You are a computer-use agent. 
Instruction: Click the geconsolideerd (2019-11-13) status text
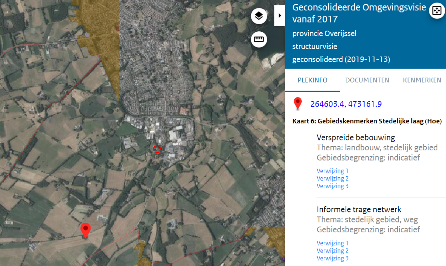coord(341,60)
